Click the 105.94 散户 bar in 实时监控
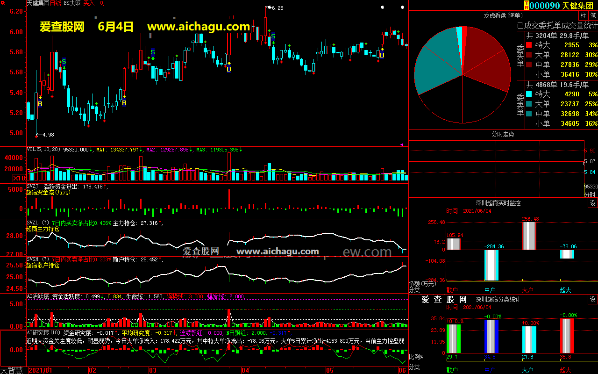 (454, 244)
